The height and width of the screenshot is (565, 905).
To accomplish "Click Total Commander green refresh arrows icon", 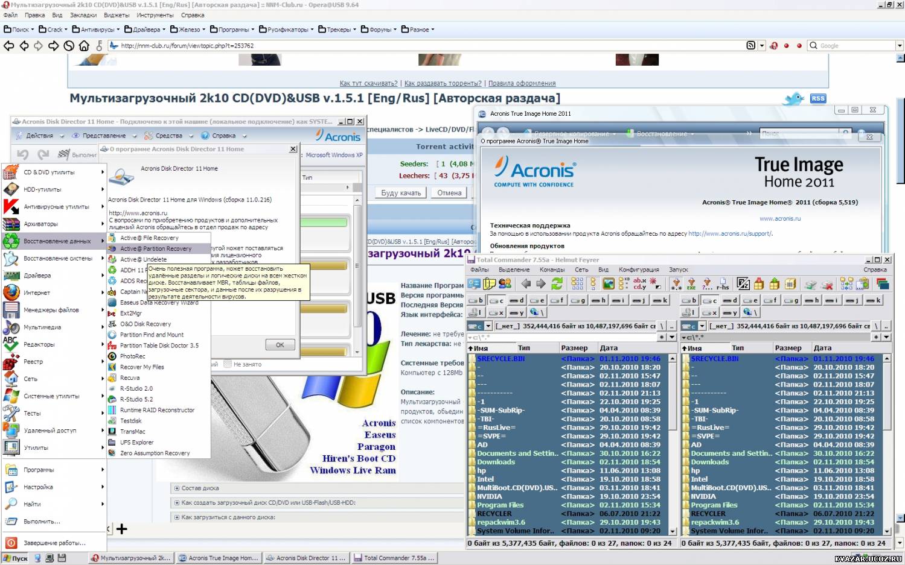I will pyautogui.click(x=557, y=283).
